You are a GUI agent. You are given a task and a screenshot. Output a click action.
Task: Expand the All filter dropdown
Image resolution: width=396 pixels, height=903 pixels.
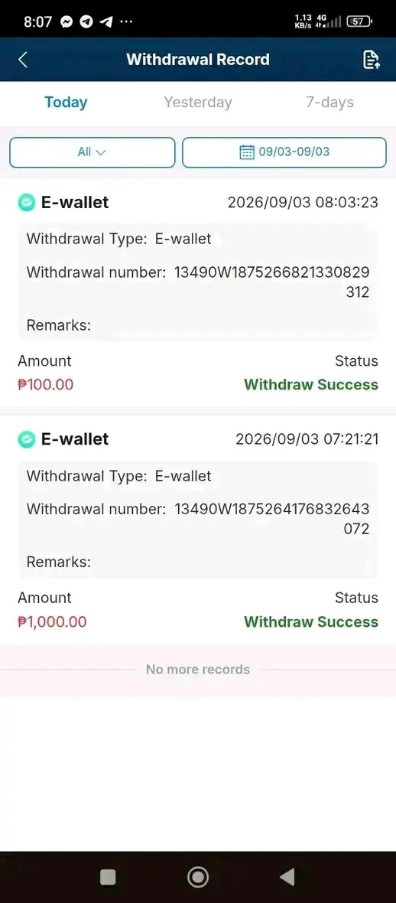pyautogui.click(x=92, y=152)
